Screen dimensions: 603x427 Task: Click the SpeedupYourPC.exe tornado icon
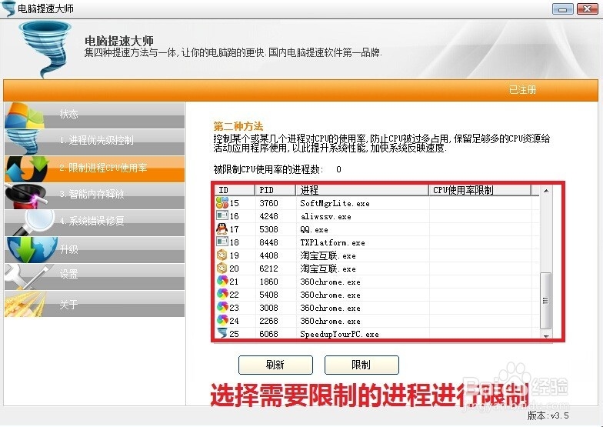coord(222,333)
